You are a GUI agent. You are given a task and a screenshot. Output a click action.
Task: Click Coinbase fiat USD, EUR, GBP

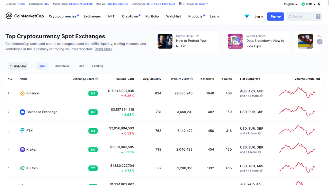[x=252, y=112]
